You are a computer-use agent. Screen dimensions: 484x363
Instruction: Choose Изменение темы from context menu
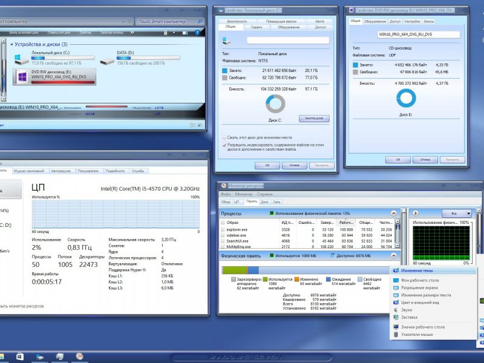(x=433, y=270)
